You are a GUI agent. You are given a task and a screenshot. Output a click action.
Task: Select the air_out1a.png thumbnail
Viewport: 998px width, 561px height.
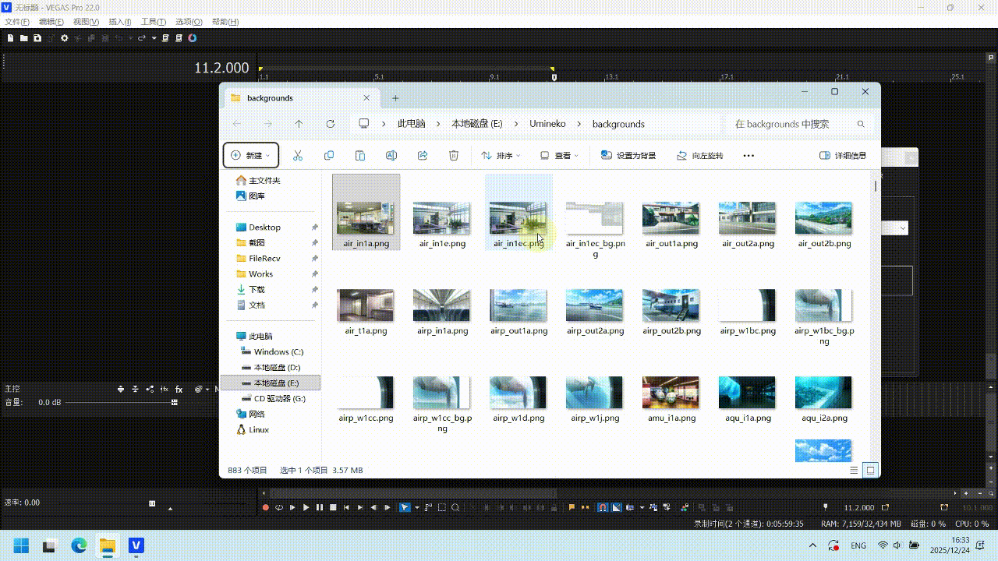point(671,218)
